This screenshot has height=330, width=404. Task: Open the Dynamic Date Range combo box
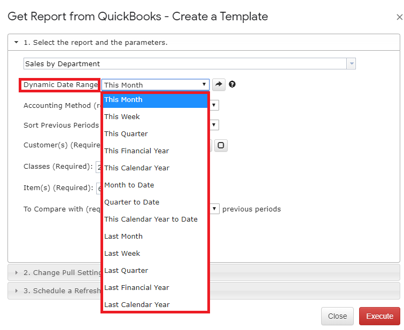point(156,85)
